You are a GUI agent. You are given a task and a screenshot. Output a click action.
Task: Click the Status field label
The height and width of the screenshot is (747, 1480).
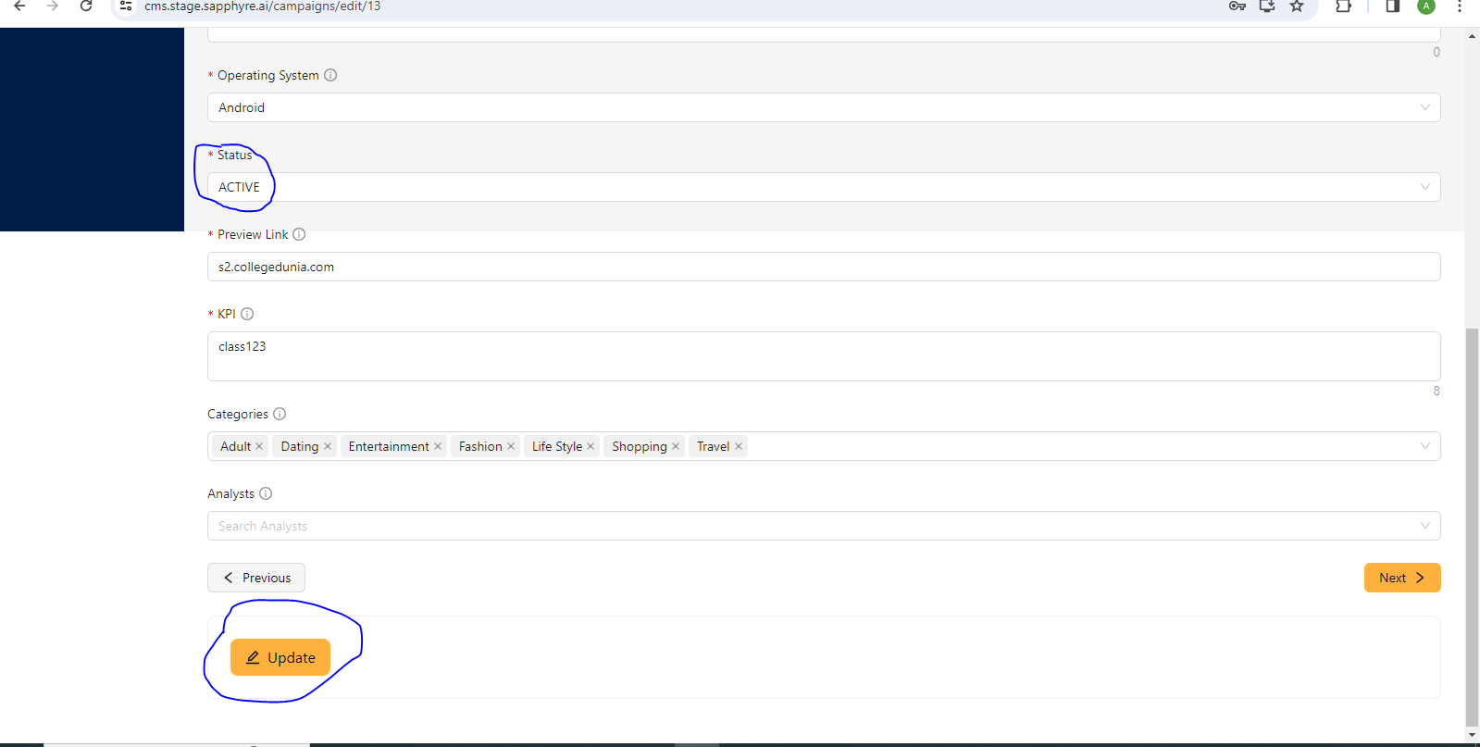pos(234,155)
